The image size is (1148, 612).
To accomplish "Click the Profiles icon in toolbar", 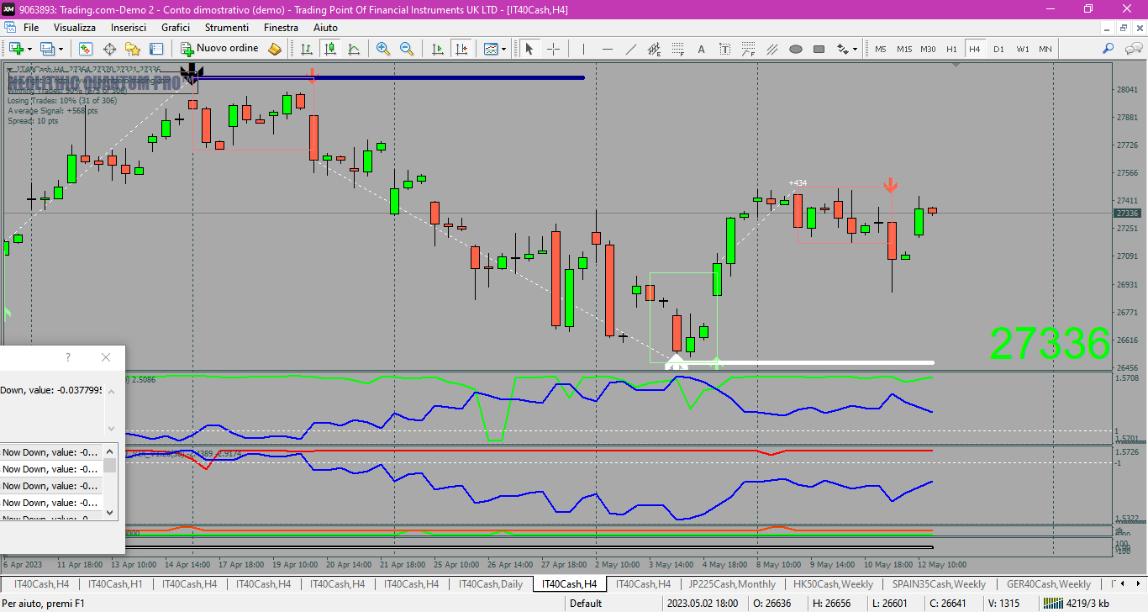I will [47, 49].
